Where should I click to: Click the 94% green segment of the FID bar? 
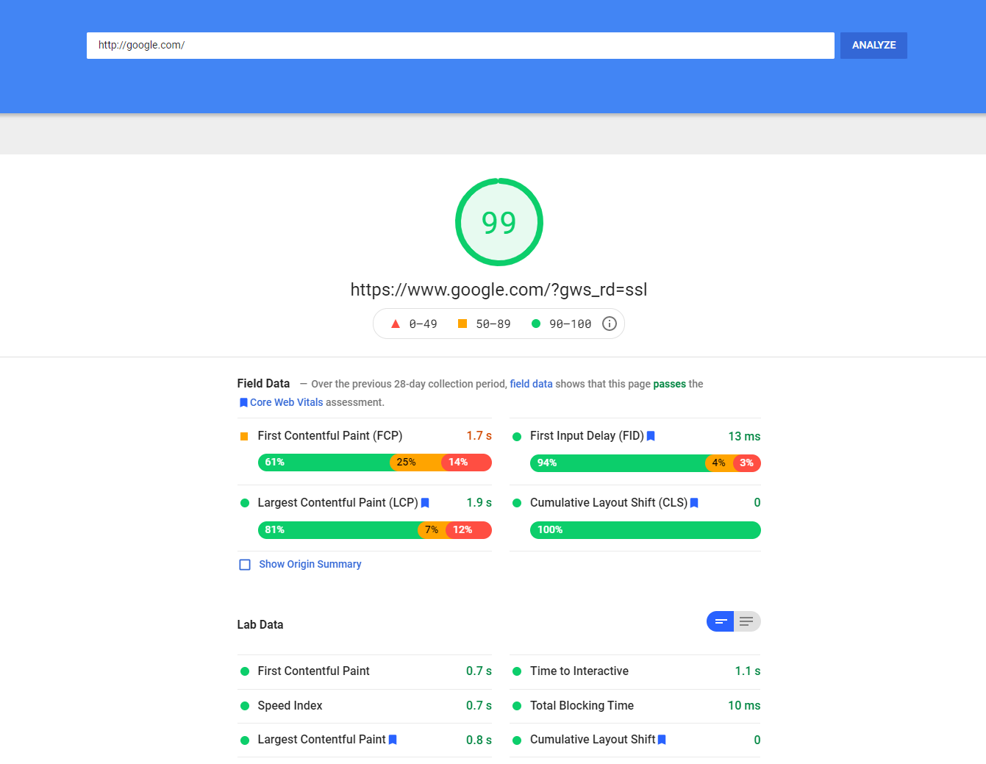click(618, 463)
